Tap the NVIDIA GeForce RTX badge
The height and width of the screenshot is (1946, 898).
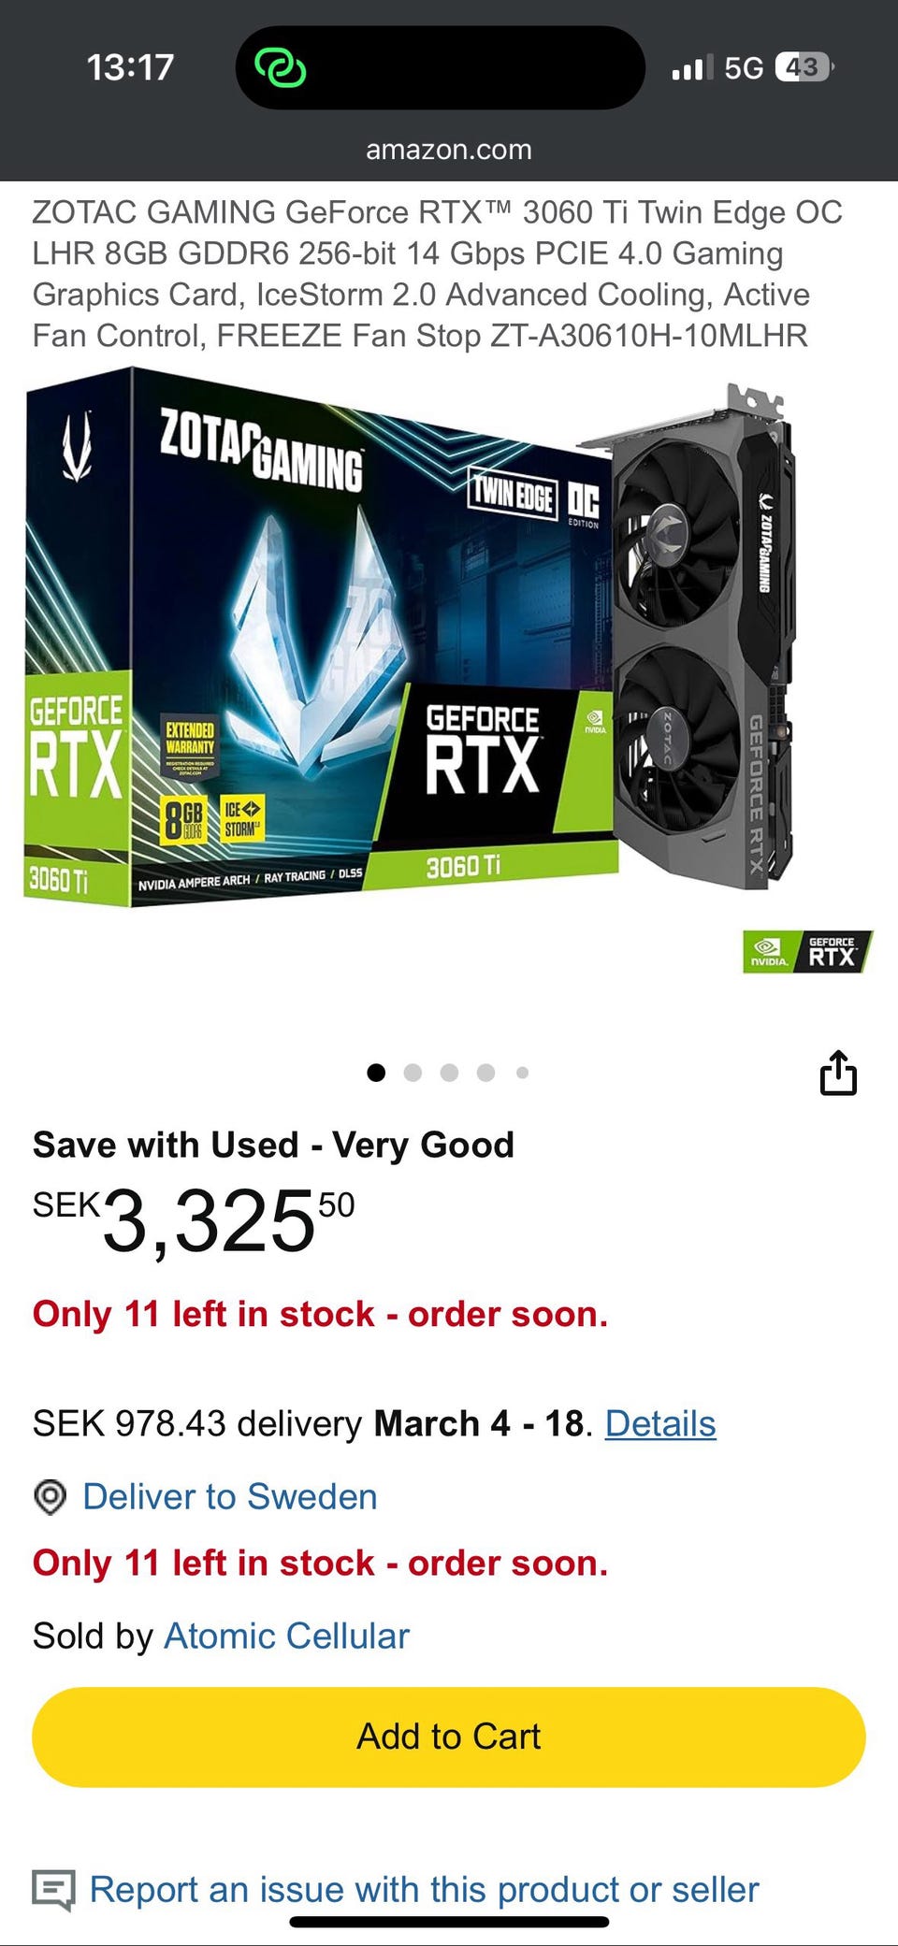pos(807,951)
